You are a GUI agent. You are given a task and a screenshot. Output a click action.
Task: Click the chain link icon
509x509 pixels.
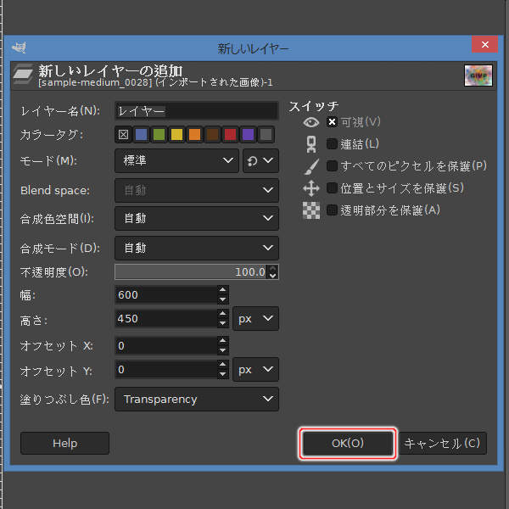click(311, 144)
